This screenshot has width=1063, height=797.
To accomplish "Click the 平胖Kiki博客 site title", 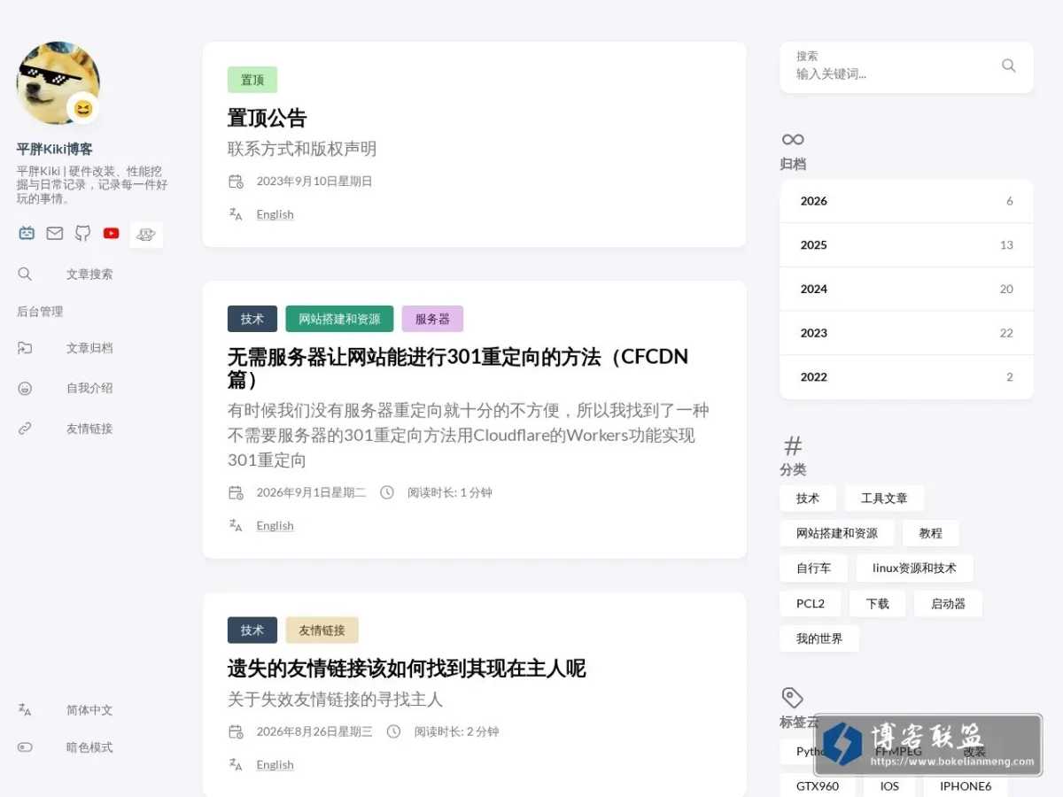I will (54, 149).
